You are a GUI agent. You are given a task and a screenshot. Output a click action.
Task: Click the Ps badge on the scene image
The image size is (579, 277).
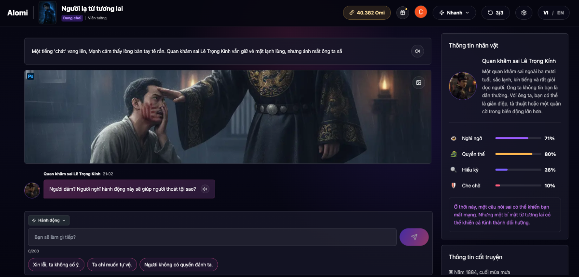30,76
